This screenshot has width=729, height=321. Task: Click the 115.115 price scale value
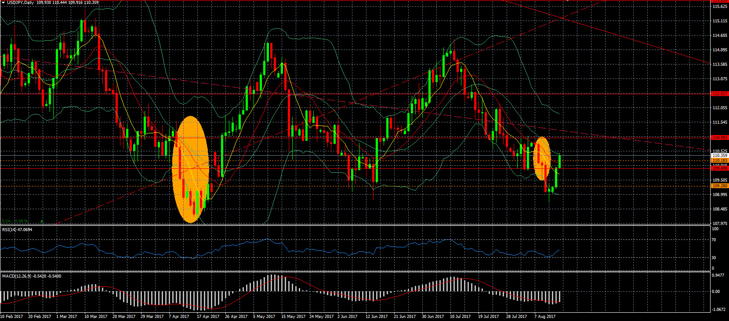(x=719, y=21)
